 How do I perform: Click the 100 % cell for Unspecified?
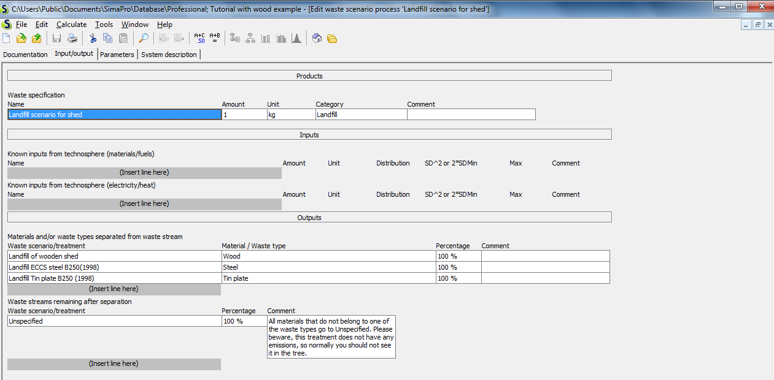click(x=244, y=321)
